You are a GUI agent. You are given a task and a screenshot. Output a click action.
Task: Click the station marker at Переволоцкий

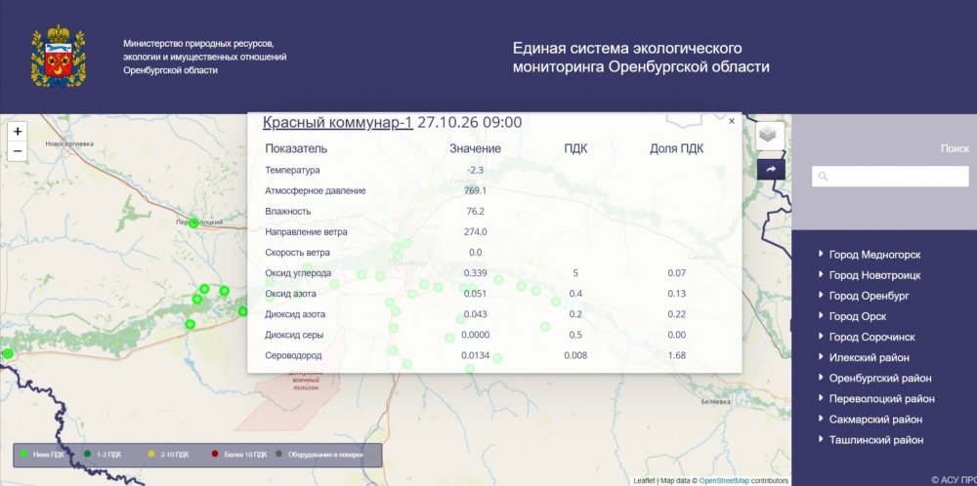tap(193, 223)
